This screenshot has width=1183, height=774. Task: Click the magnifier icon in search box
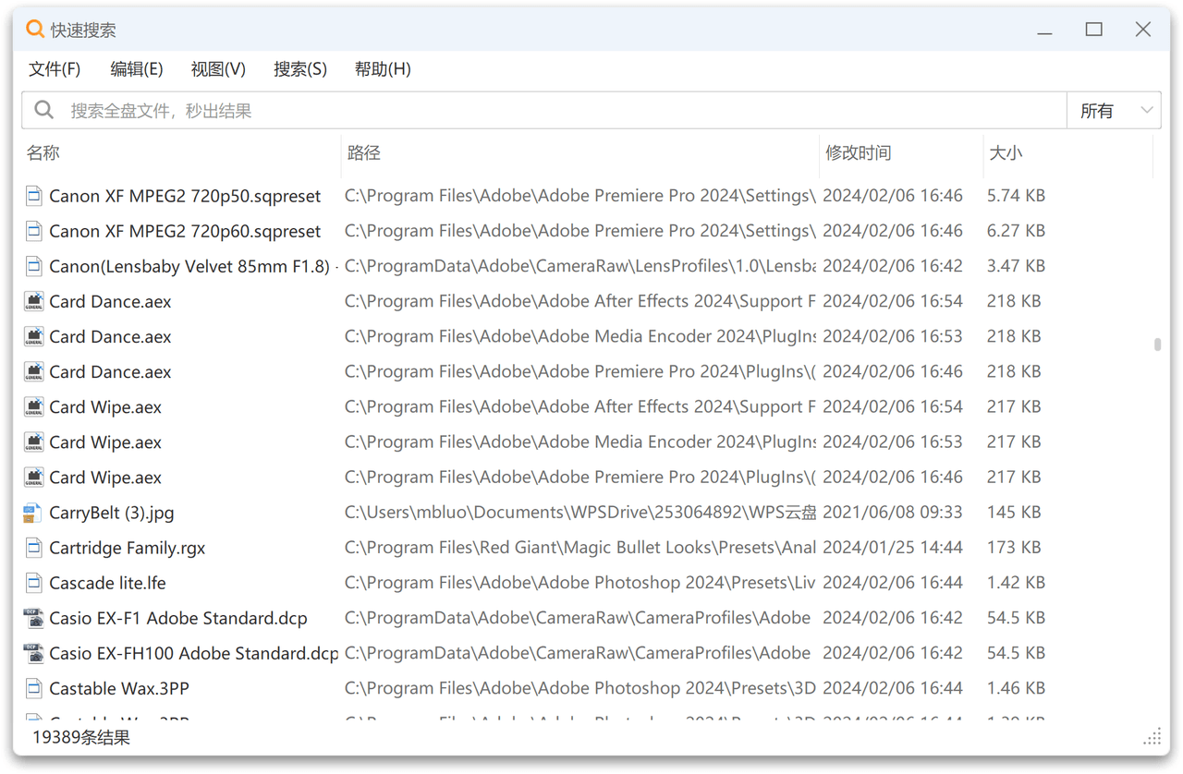[x=43, y=111]
